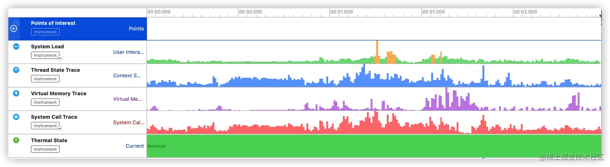Click the System Cal... lane label

pyautogui.click(x=129, y=122)
